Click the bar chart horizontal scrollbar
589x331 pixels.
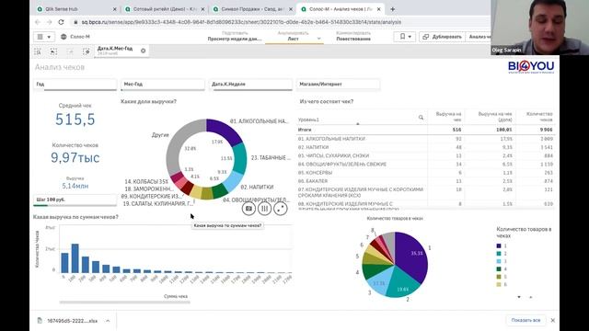coord(124,302)
